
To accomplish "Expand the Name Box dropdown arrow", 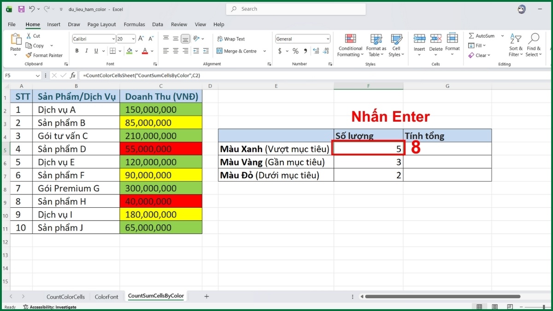I will coord(38,75).
